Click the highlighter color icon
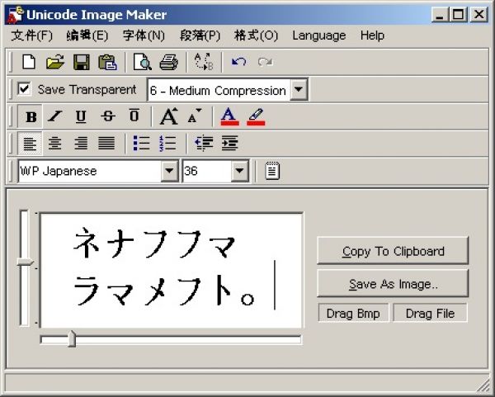Viewport: 495px width, 397px height. point(256,116)
